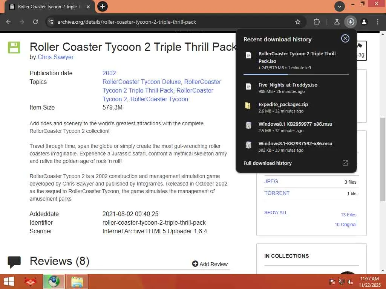Click the scrollbar down arrow

tap(383, 271)
